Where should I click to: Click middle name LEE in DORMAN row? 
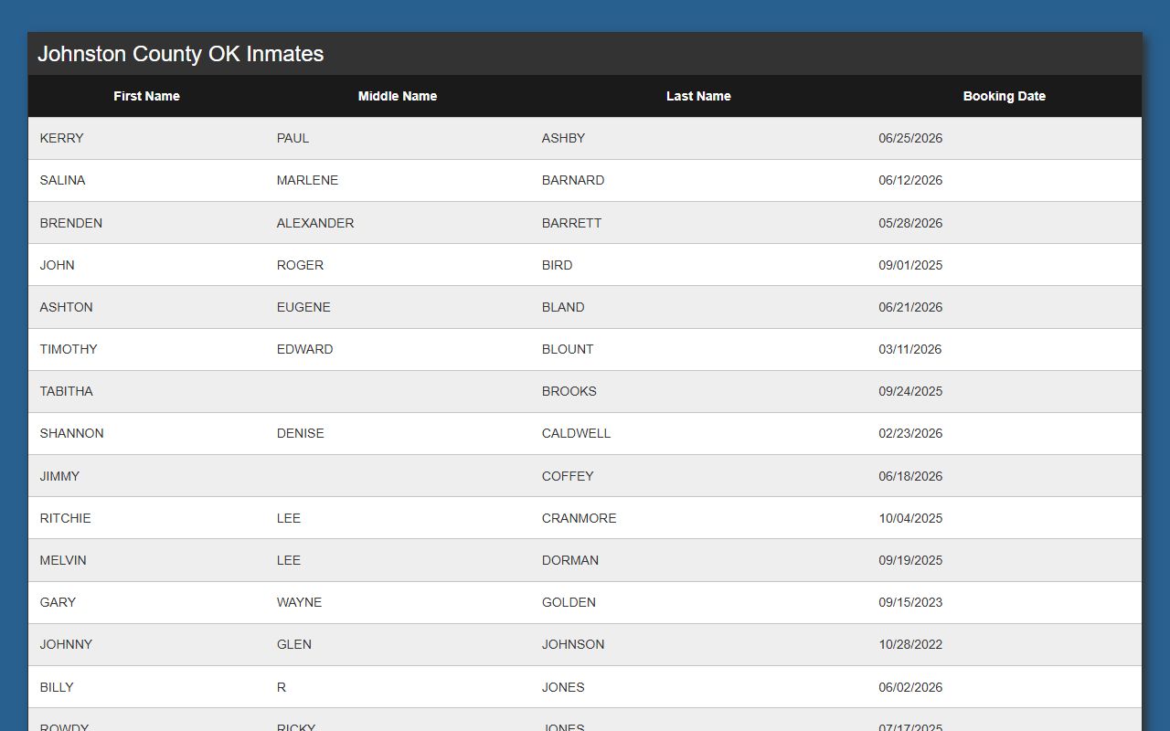(x=289, y=560)
